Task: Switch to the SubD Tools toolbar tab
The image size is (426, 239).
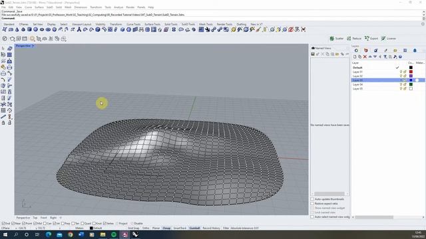Action: click(x=188, y=25)
